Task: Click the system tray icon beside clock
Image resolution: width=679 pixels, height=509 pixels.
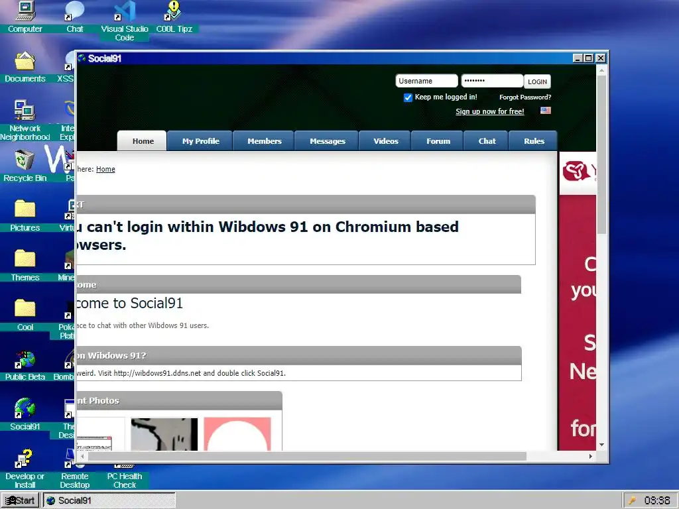Action: pyautogui.click(x=632, y=500)
